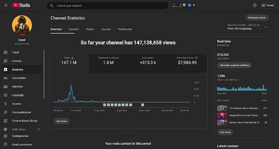Screen dimensions: 279x149
Task: Click the clock icon beside Estimated income
Action: tap(196, 58)
